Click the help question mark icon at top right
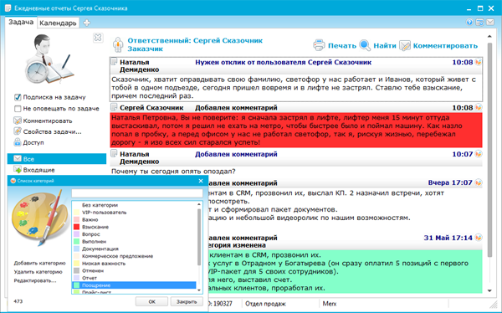 (x=469, y=22)
